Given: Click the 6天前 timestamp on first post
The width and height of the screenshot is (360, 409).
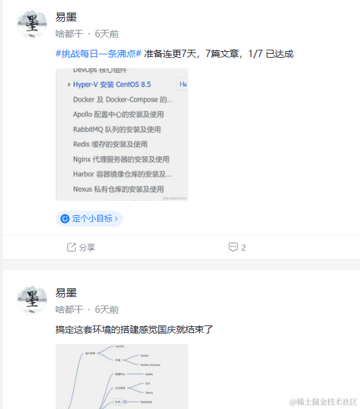Looking at the screenshot, I should coord(107,34).
